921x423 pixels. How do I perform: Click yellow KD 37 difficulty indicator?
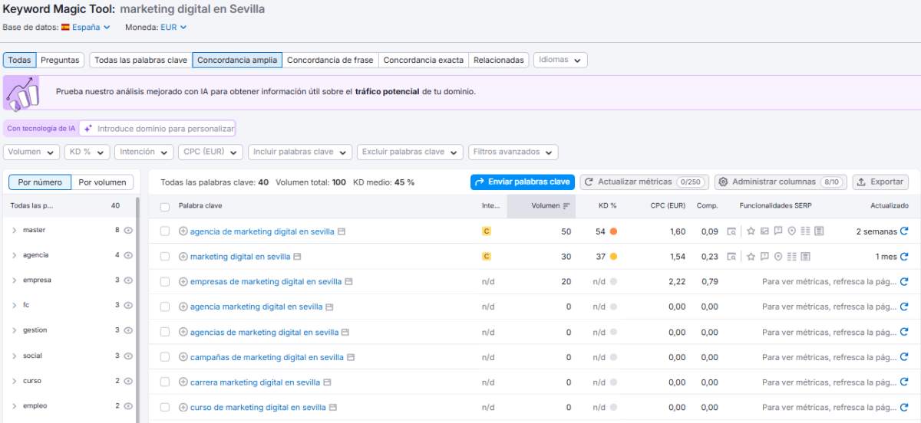(x=613, y=257)
